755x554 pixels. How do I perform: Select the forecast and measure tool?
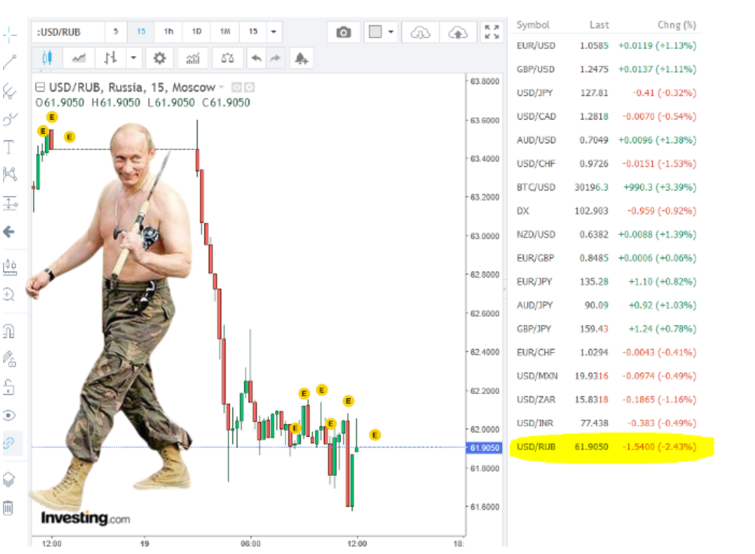click(x=10, y=203)
